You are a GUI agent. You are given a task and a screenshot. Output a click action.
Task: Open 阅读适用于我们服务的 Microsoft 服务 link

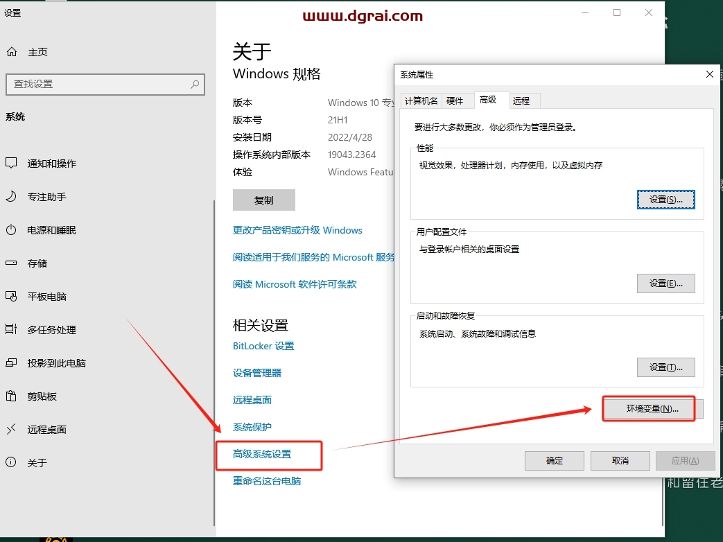click(x=313, y=257)
